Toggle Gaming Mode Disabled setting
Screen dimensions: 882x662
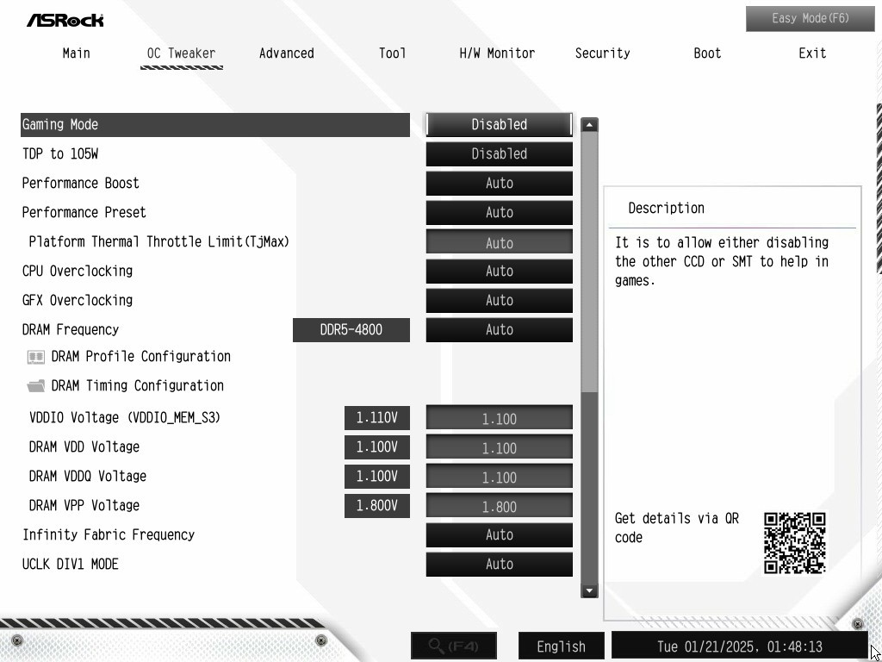tap(499, 124)
